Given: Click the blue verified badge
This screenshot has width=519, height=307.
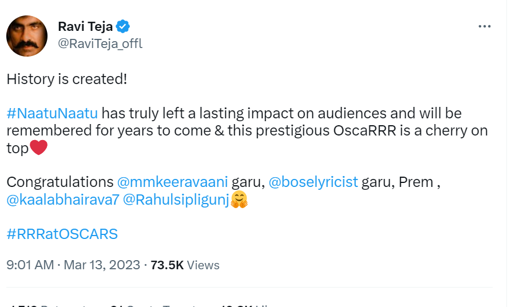Looking at the screenshot, I should (x=123, y=26).
